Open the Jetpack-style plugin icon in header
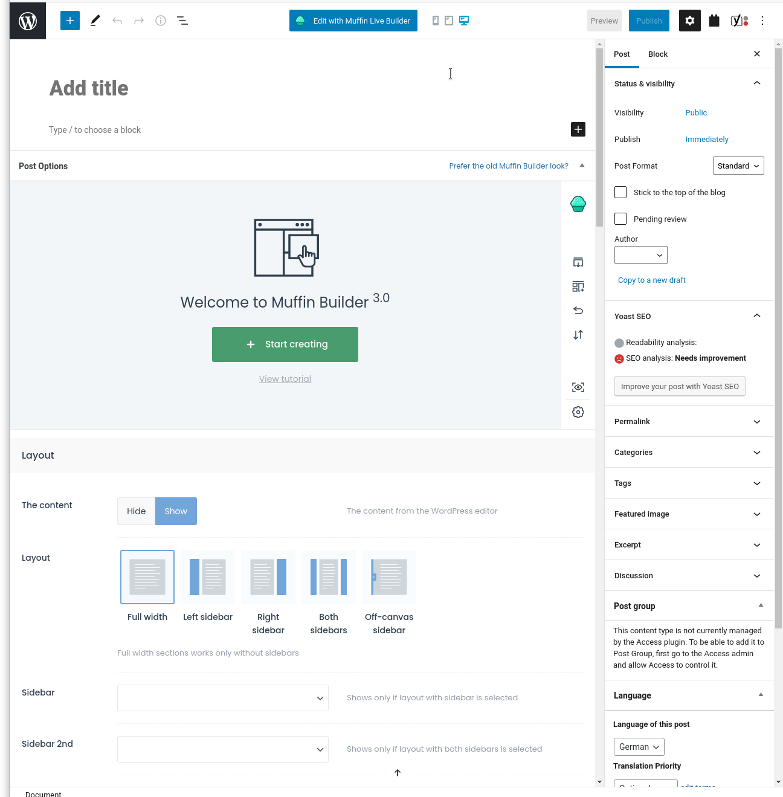 click(714, 21)
